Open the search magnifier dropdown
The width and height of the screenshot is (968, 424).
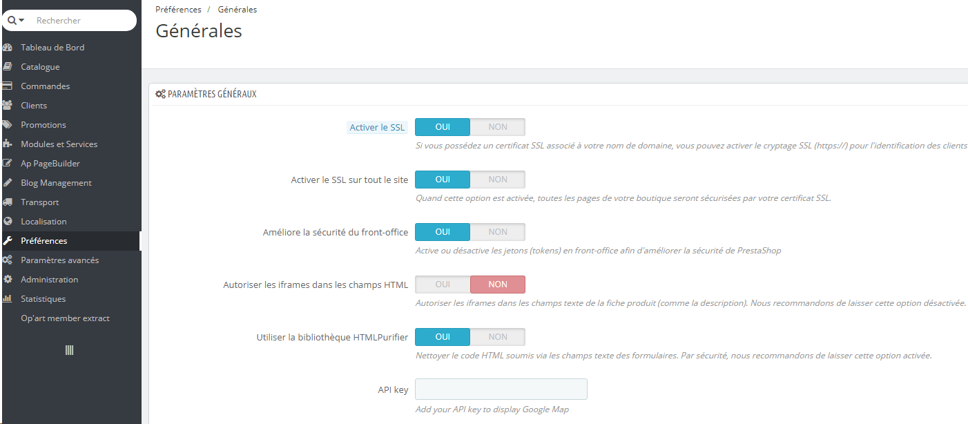click(16, 21)
